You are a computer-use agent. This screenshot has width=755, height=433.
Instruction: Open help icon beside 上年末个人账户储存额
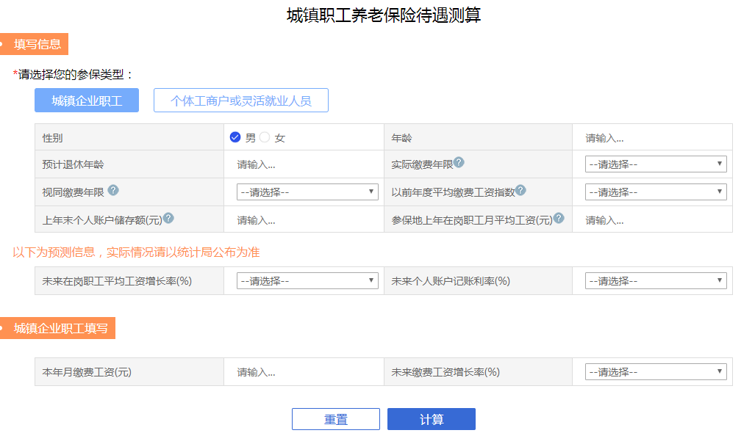(x=168, y=218)
